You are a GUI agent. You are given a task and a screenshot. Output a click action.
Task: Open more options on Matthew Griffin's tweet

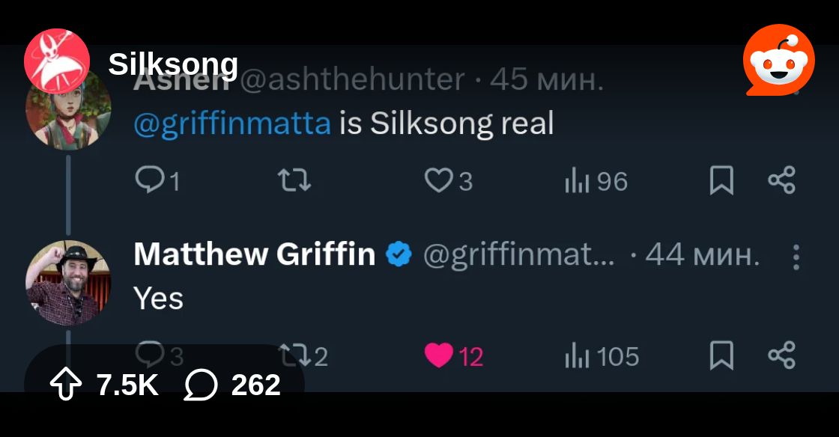[796, 257]
